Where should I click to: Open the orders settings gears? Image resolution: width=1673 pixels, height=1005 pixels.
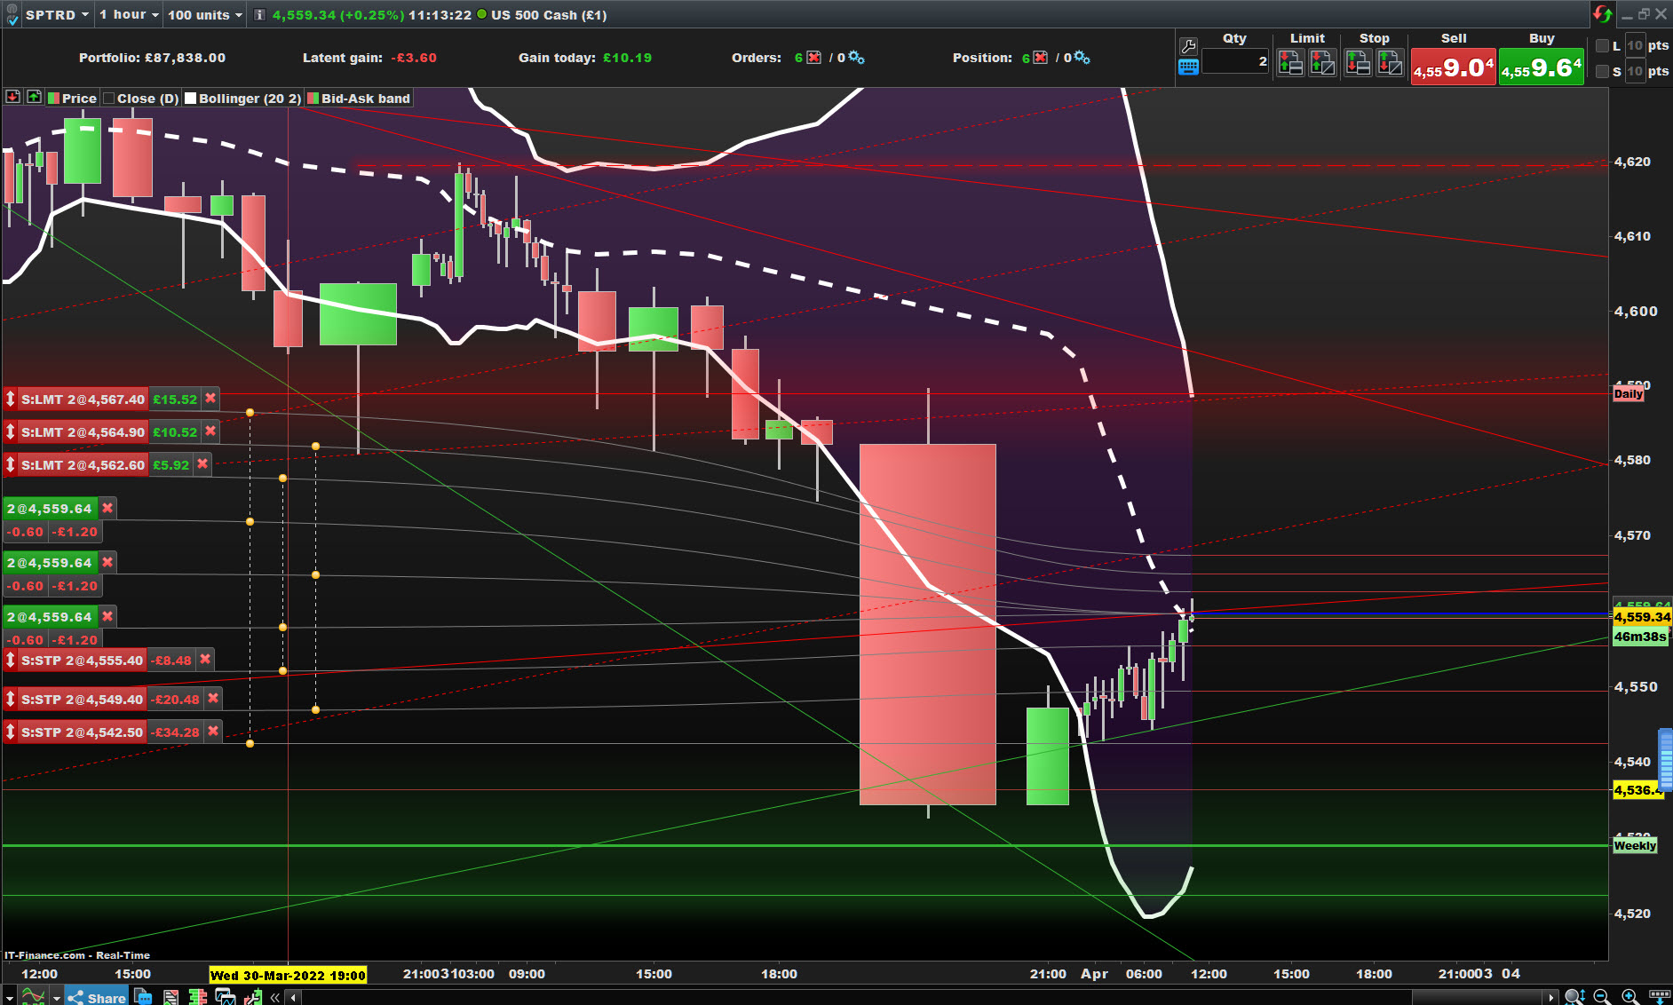tap(856, 58)
